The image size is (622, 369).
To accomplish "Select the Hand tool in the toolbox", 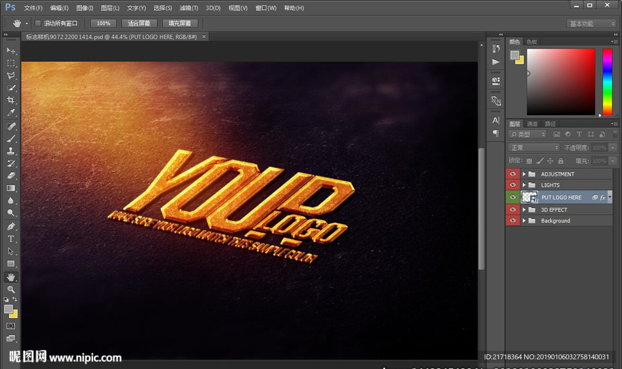I will coord(11,277).
